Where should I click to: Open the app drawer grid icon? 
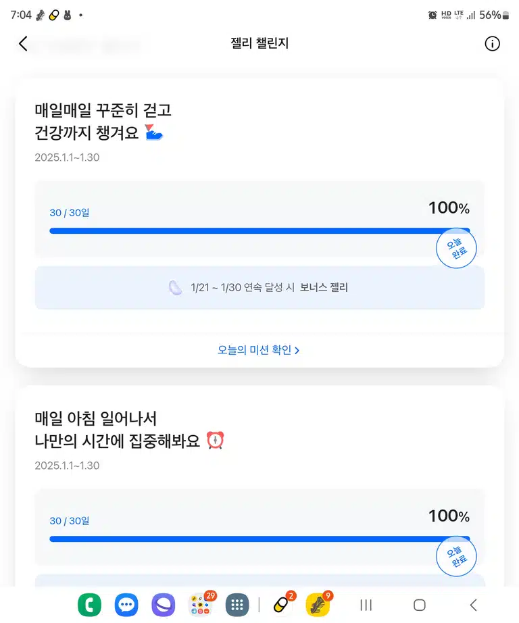point(237,605)
